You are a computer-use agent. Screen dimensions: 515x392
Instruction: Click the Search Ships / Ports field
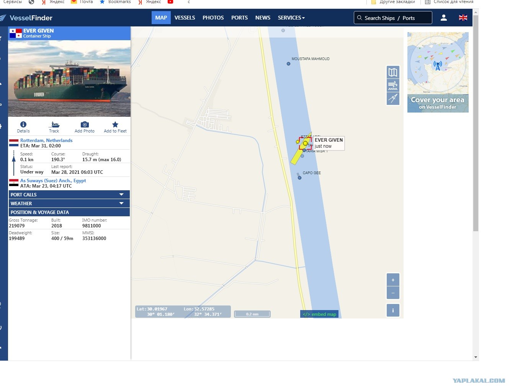pyautogui.click(x=393, y=18)
